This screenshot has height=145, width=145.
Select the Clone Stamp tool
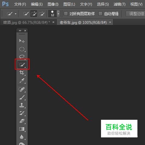22,105
